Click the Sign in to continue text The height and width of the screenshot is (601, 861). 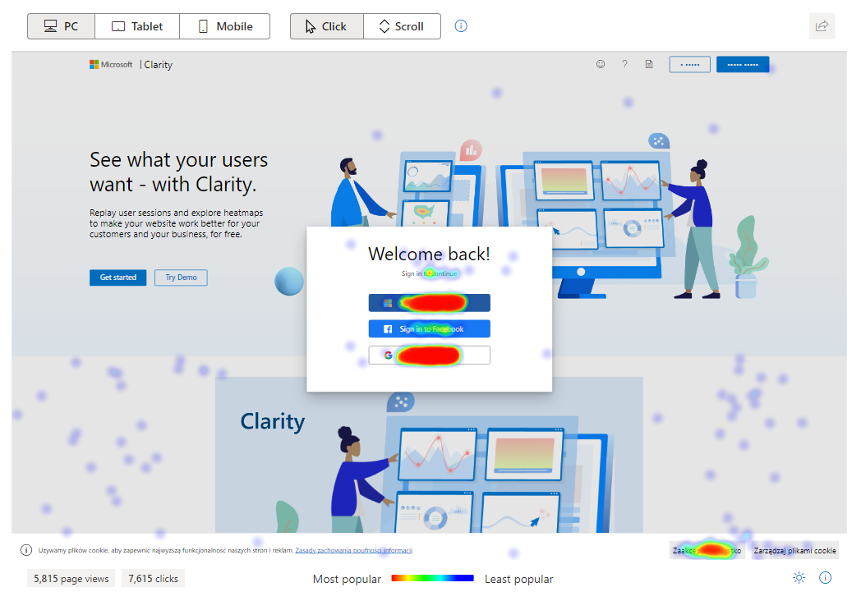pos(429,273)
